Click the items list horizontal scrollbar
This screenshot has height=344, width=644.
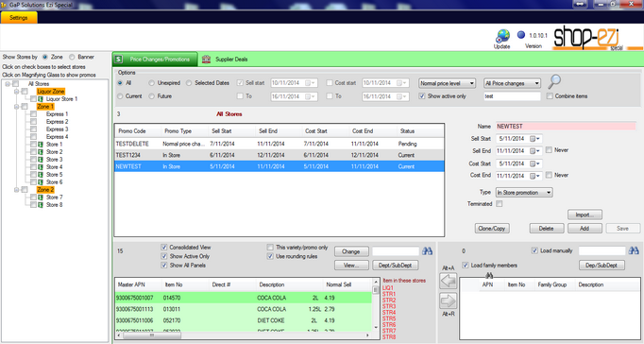(x=244, y=335)
